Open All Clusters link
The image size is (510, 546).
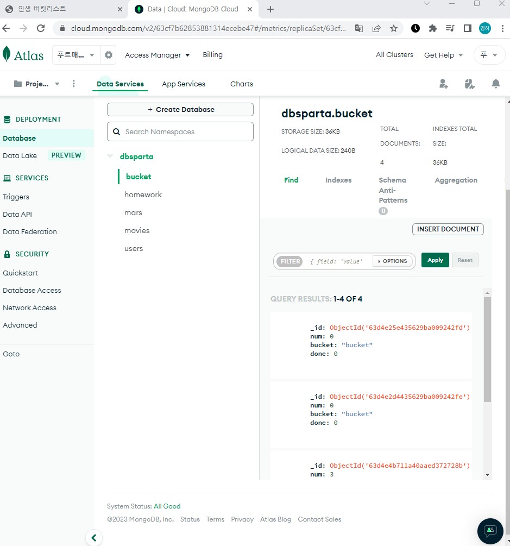394,55
